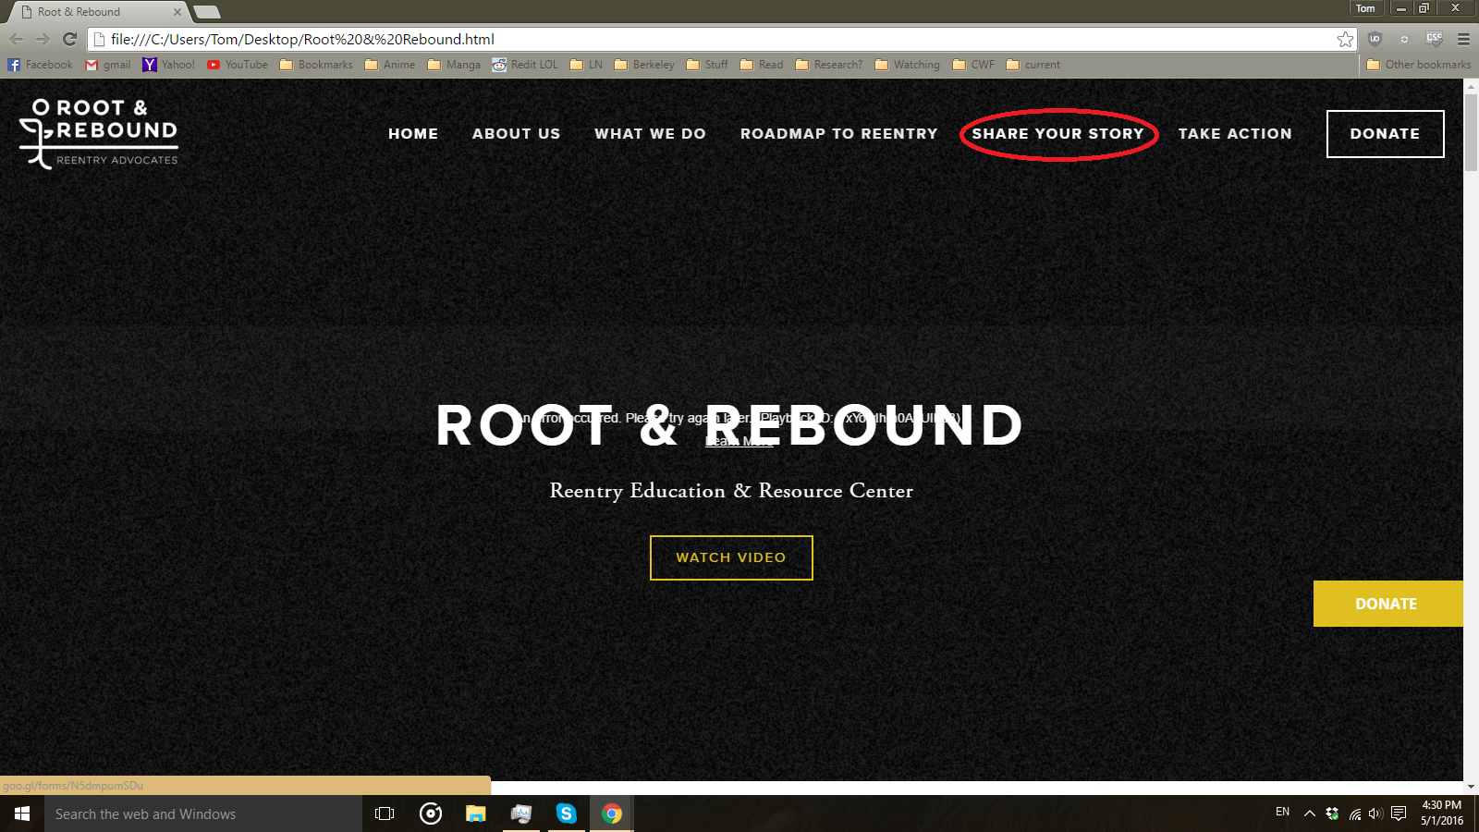Go to HOME in the site navigation
1479x832 pixels.
[413, 134]
